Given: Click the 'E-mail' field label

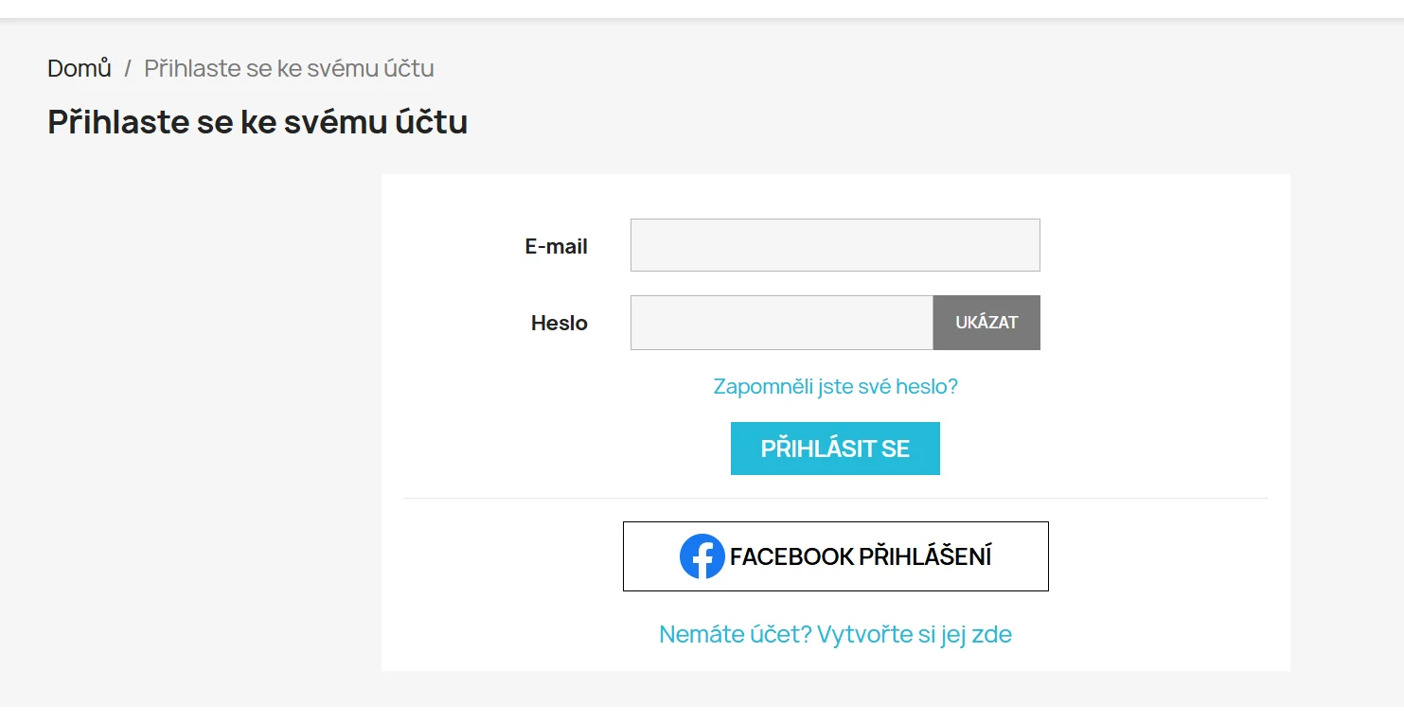Looking at the screenshot, I should [x=556, y=246].
